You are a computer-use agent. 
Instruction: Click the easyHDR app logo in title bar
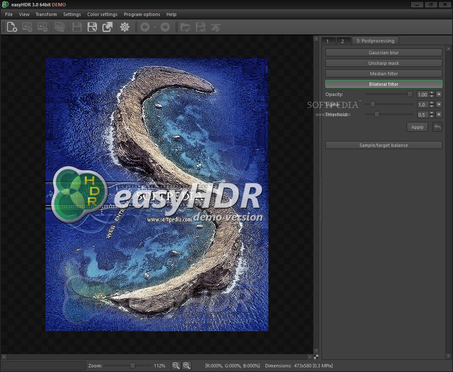[5, 4]
